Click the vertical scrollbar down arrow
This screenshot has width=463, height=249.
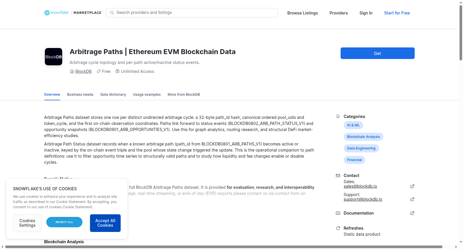461,242
